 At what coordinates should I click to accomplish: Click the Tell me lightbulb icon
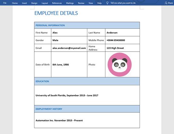[107, 3]
